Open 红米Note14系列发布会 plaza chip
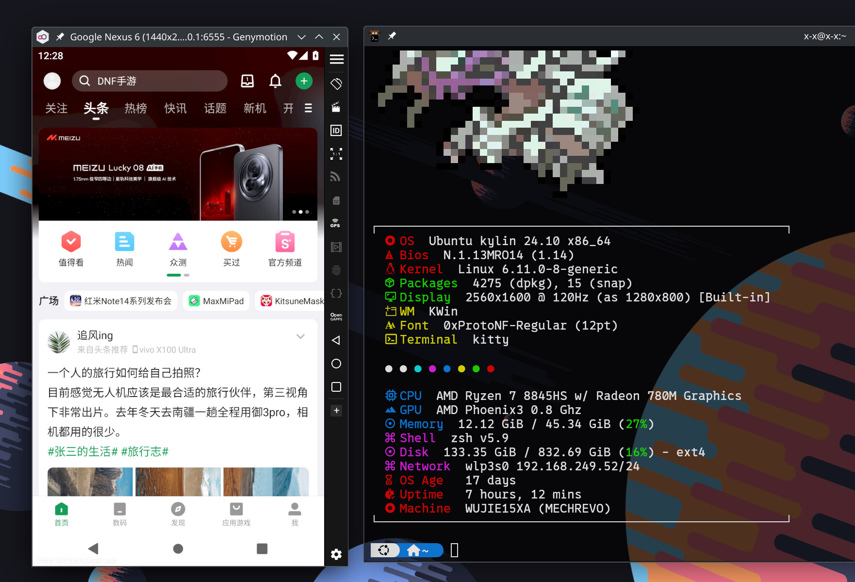Viewport: 855px width, 582px height. (x=120, y=301)
